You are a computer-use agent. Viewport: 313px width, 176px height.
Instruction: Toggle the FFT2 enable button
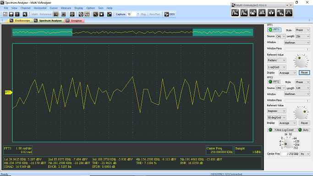[274, 82]
